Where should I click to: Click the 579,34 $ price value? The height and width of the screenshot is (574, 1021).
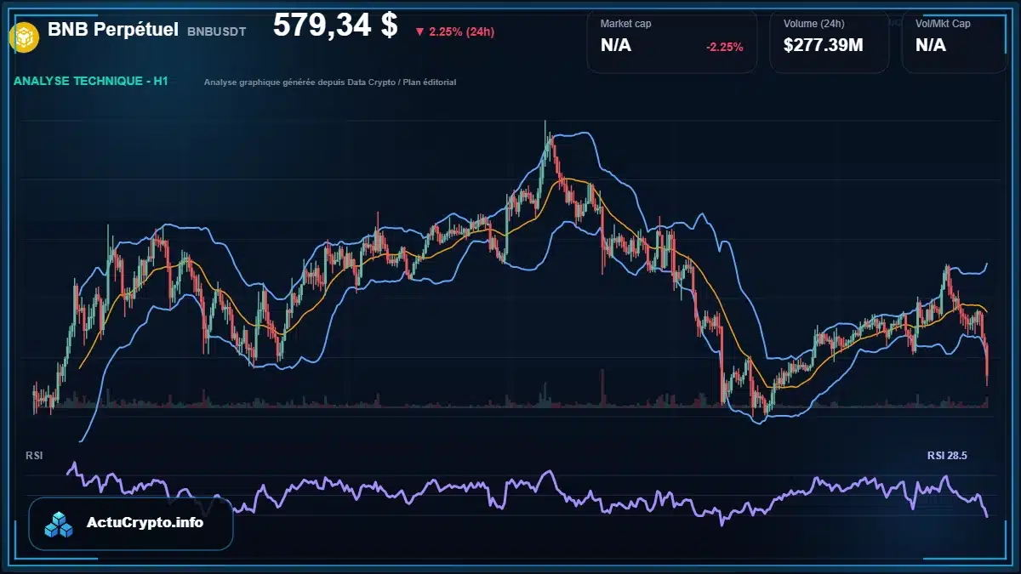[x=335, y=25]
